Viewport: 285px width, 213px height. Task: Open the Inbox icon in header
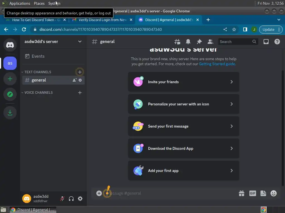(266, 42)
